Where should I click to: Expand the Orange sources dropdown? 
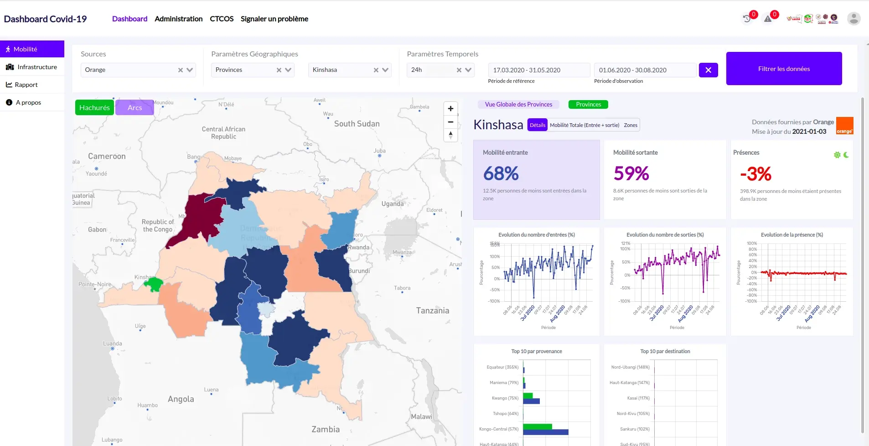click(x=190, y=70)
